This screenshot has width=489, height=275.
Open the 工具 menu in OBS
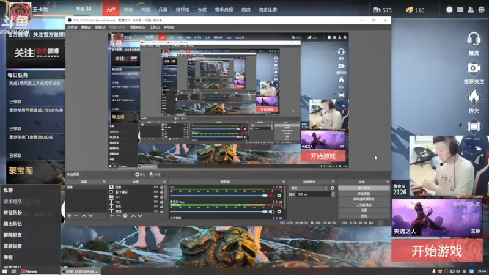155,27
